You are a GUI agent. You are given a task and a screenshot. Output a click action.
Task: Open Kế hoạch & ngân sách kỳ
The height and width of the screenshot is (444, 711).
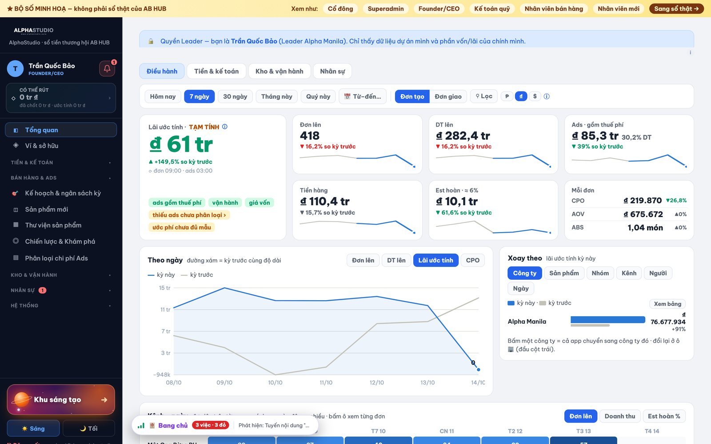[61, 193]
